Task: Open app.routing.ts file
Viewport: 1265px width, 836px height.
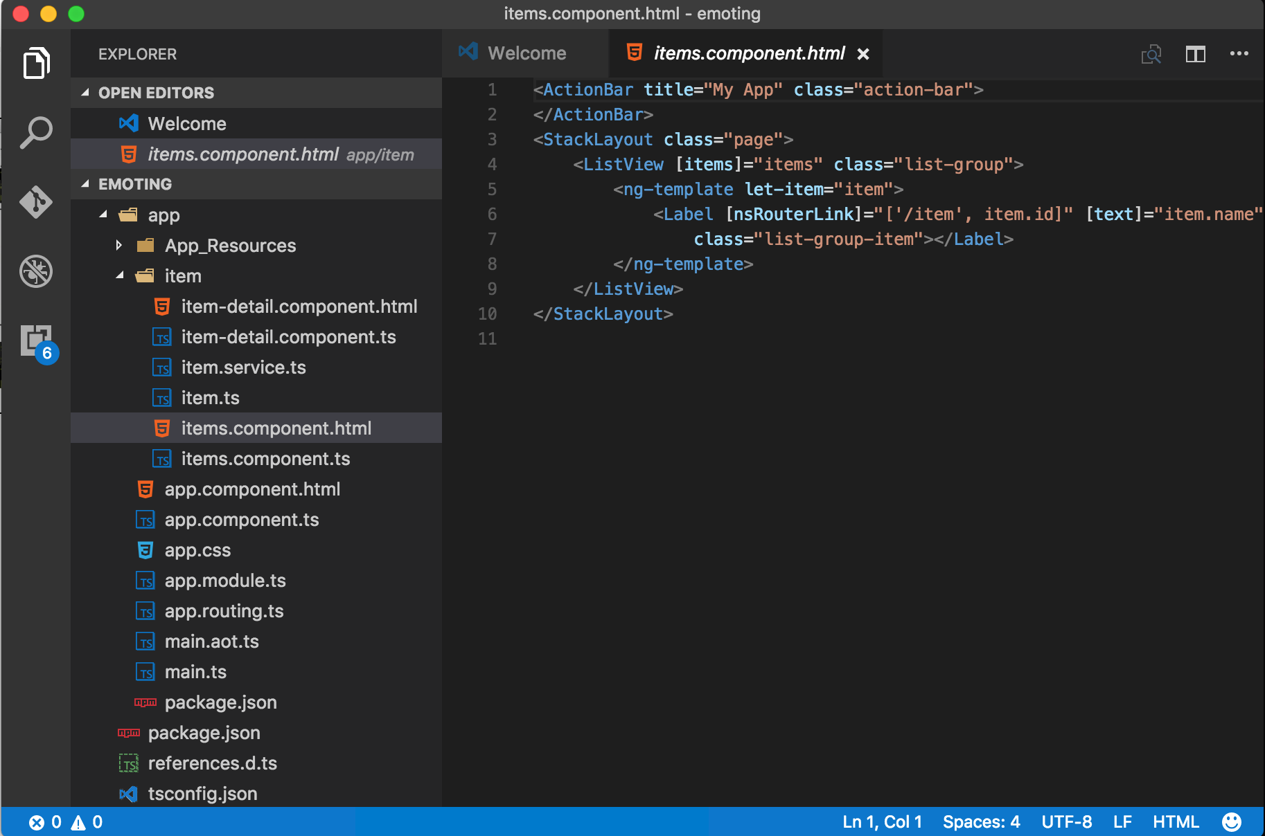Action: (x=224, y=611)
